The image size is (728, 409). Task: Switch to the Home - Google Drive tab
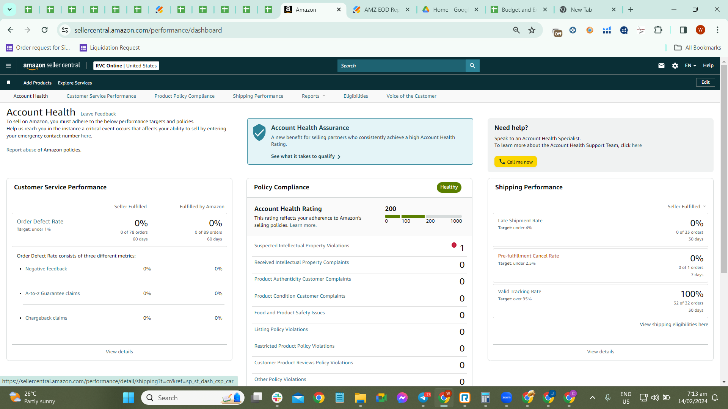click(x=450, y=9)
